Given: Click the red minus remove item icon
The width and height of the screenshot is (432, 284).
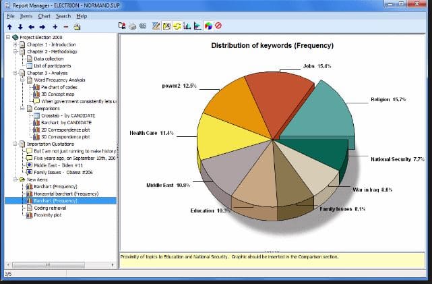Looking at the screenshot, I should coord(66,27).
